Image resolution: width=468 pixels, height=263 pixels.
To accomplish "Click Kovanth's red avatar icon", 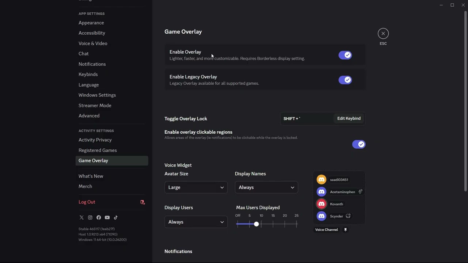I will (x=321, y=204).
